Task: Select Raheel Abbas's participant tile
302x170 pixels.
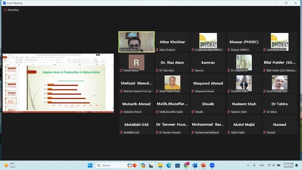Action: point(136,62)
